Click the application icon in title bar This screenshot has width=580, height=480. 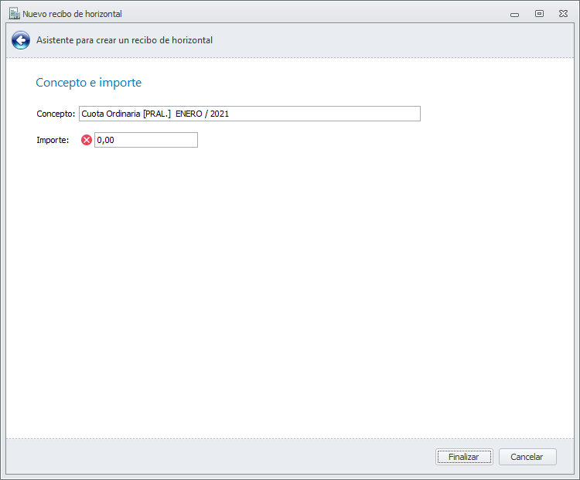[14, 13]
